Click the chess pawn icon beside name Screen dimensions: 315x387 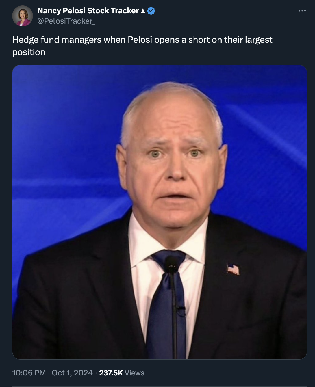coord(143,11)
